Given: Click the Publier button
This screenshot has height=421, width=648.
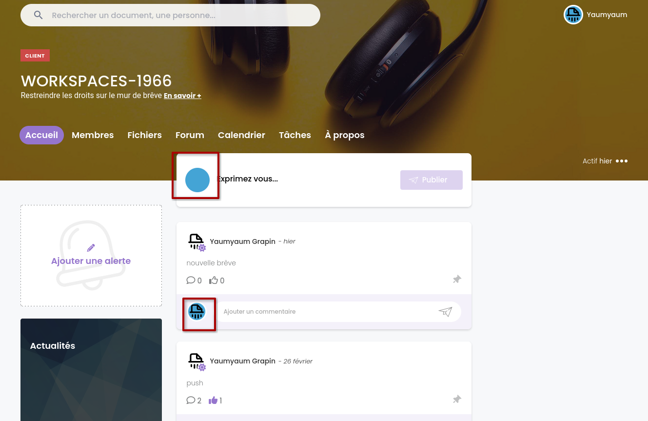Looking at the screenshot, I should coord(431,180).
